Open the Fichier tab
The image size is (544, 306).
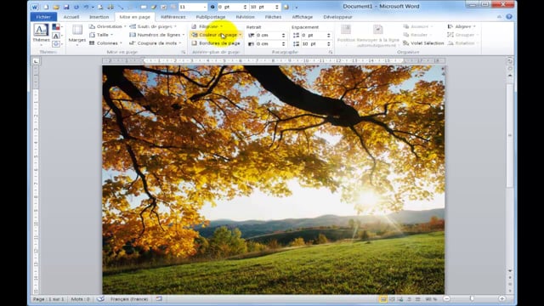(43, 17)
